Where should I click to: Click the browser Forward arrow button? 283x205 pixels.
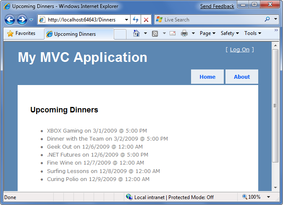click(22, 20)
